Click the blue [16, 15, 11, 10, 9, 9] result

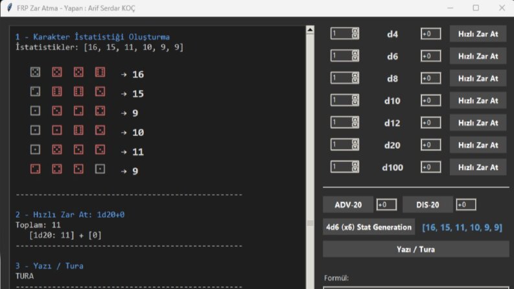click(x=462, y=227)
